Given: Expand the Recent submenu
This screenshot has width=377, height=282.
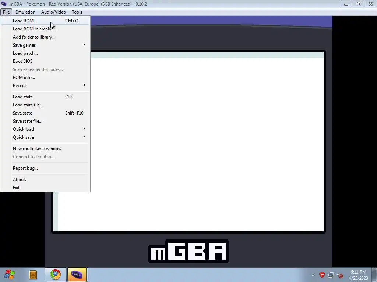Looking at the screenshot, I should 45,86.
